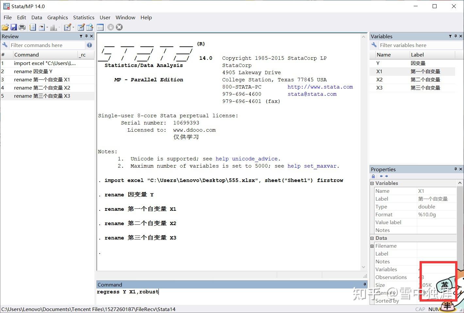Viewport: 464px width, 313px height.
Task: Click the blue exclamation icon in Review panel
Action: (x=89, y=45)
